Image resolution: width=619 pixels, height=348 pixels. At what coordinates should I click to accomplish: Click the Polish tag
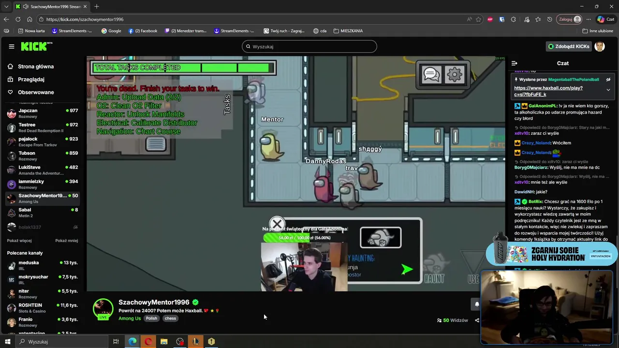pos(151,319)
